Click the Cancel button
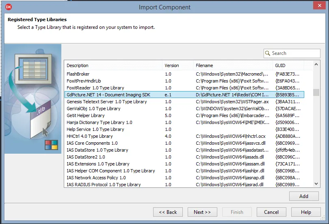 click(x=271, y=212)
